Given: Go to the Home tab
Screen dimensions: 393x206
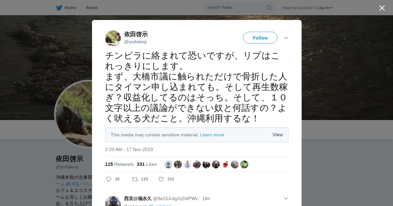Looking at the screenshot, I should (x=70, y=8).
